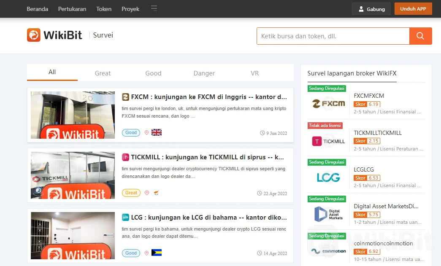The image size is (441, 266).
Task: Select the VR filter tab
Action: pyautogui.click(x=254, y=73)
